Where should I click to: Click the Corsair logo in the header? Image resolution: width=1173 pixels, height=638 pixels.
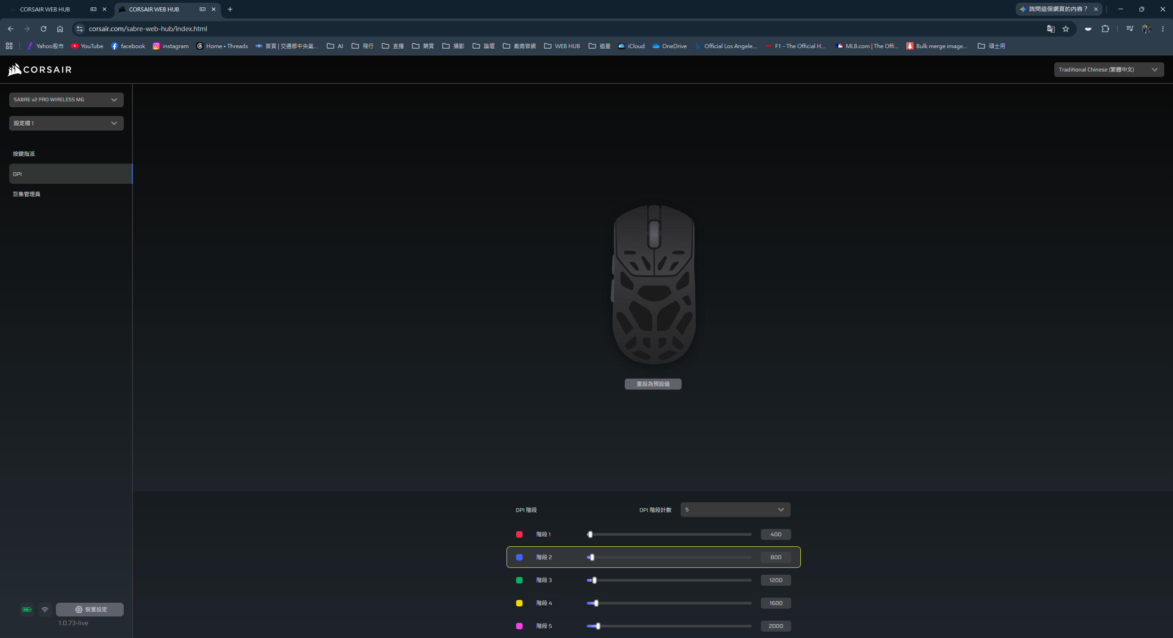(x=39, y=69)
